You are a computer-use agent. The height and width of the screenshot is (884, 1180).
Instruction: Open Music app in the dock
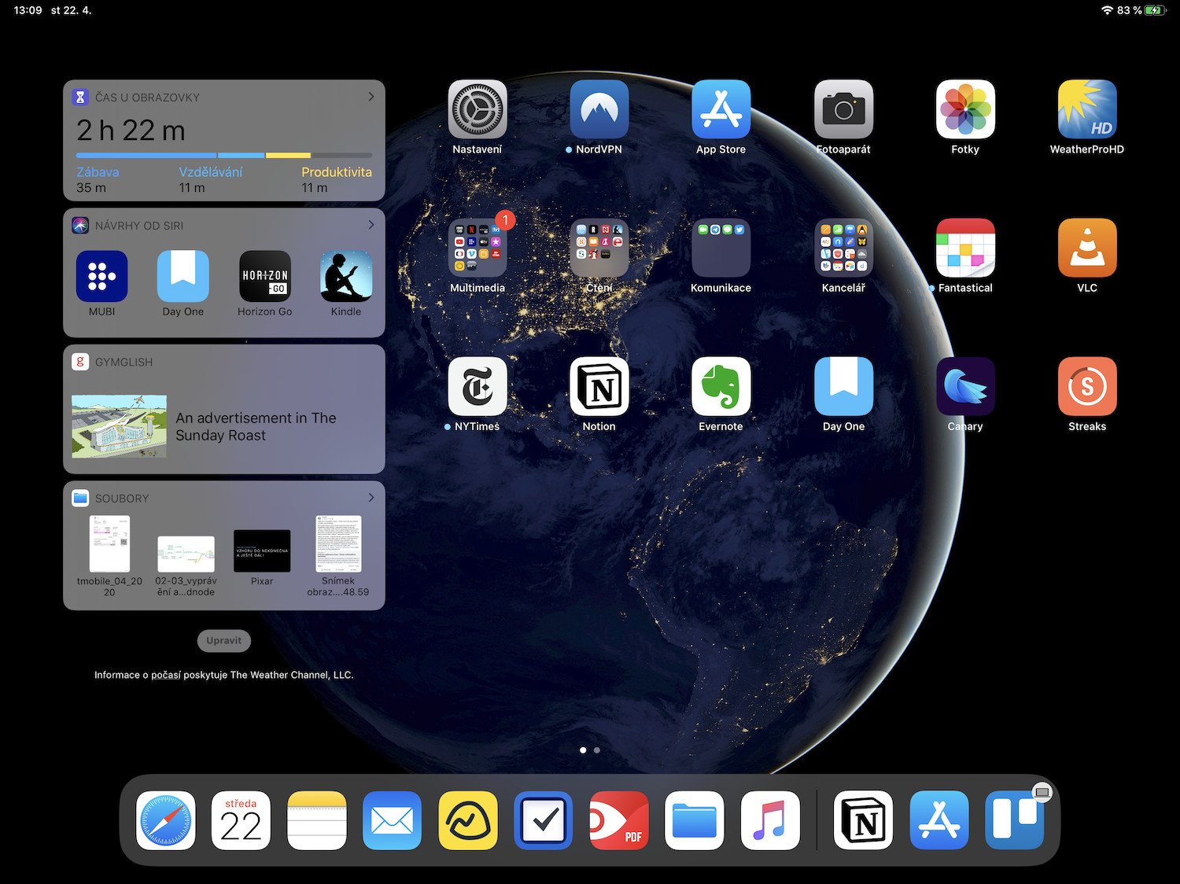click(x=770, y=820)
